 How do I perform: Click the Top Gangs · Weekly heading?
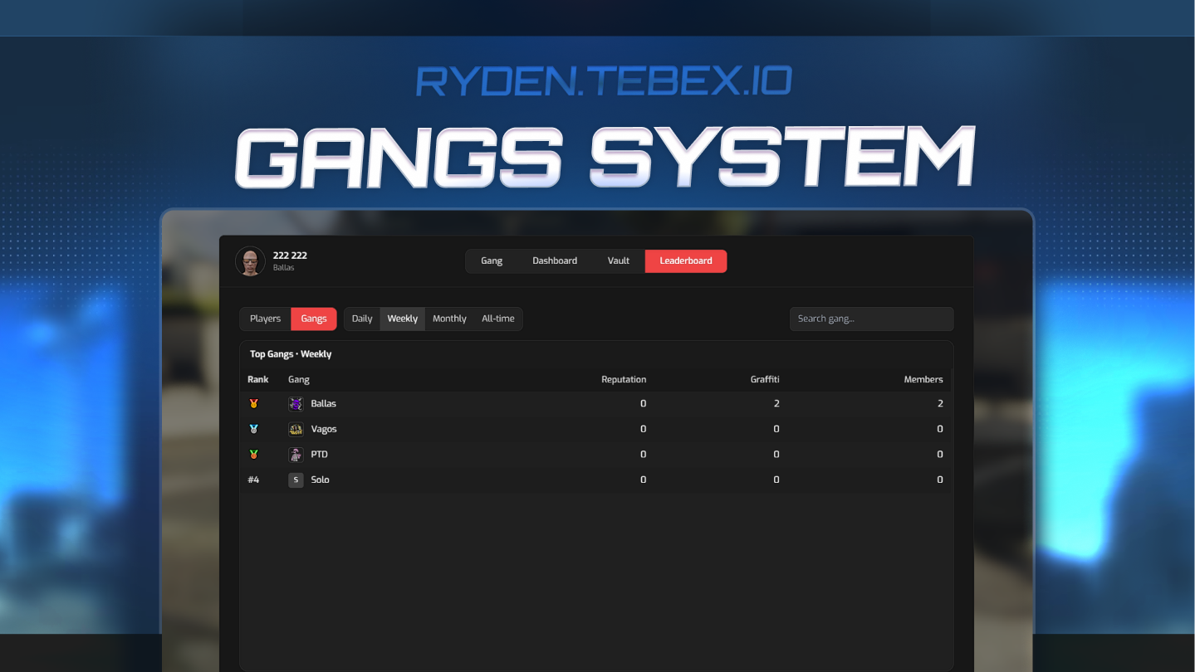pyautogui.click(x=291, y=354)
